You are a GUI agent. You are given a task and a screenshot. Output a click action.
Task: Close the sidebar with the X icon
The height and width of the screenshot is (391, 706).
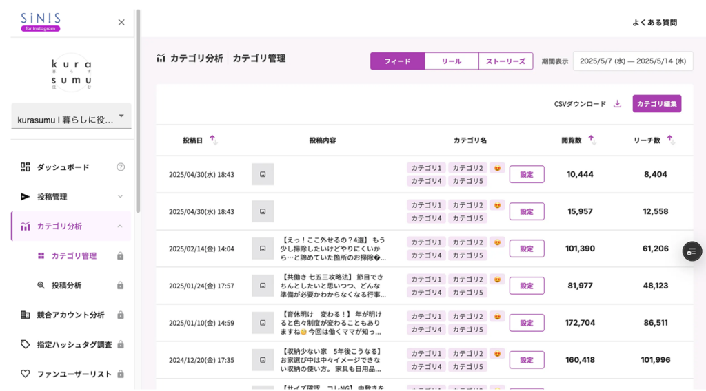point(121,22)
